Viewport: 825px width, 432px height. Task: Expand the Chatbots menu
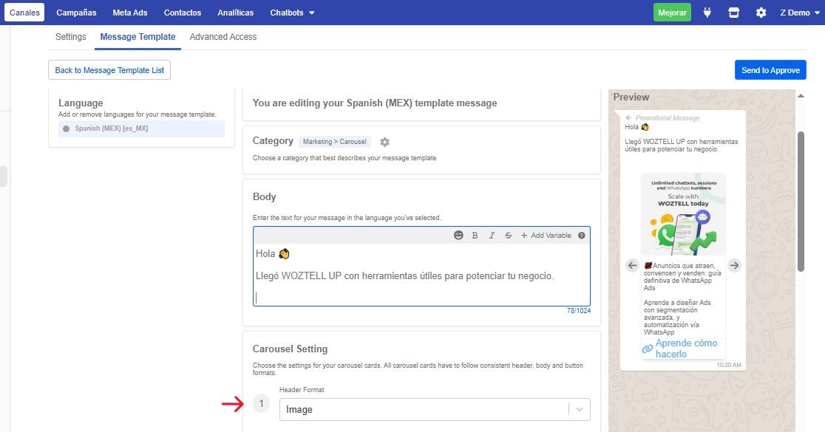[x=292, y=13]
